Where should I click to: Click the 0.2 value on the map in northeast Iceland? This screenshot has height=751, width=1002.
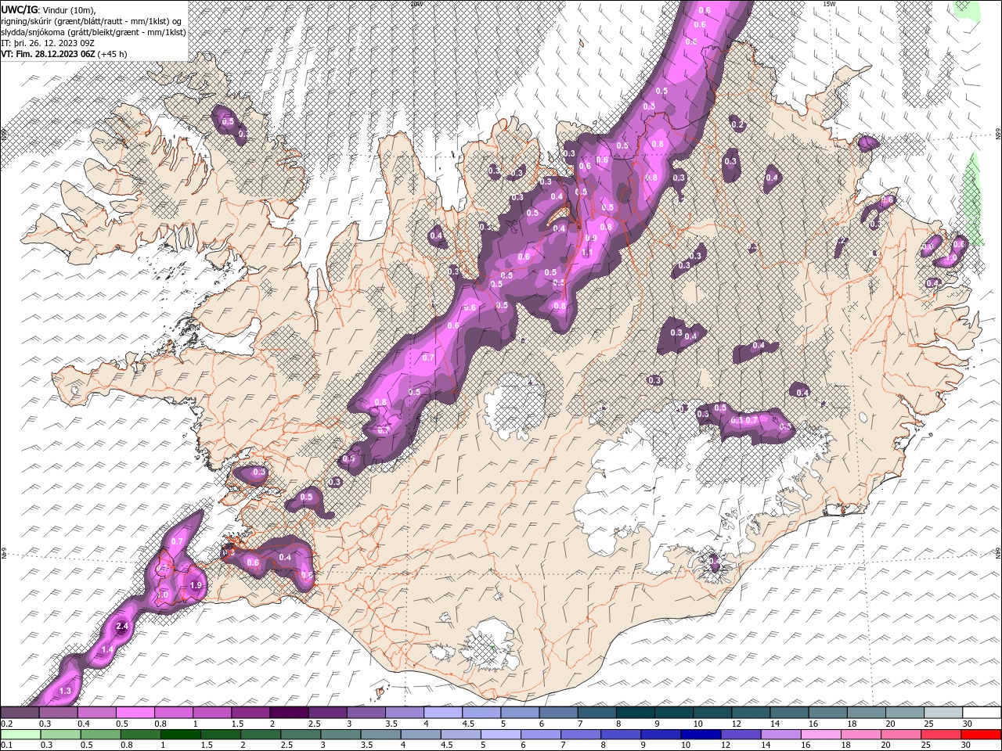pyautogui.click(x=737, y=124)
